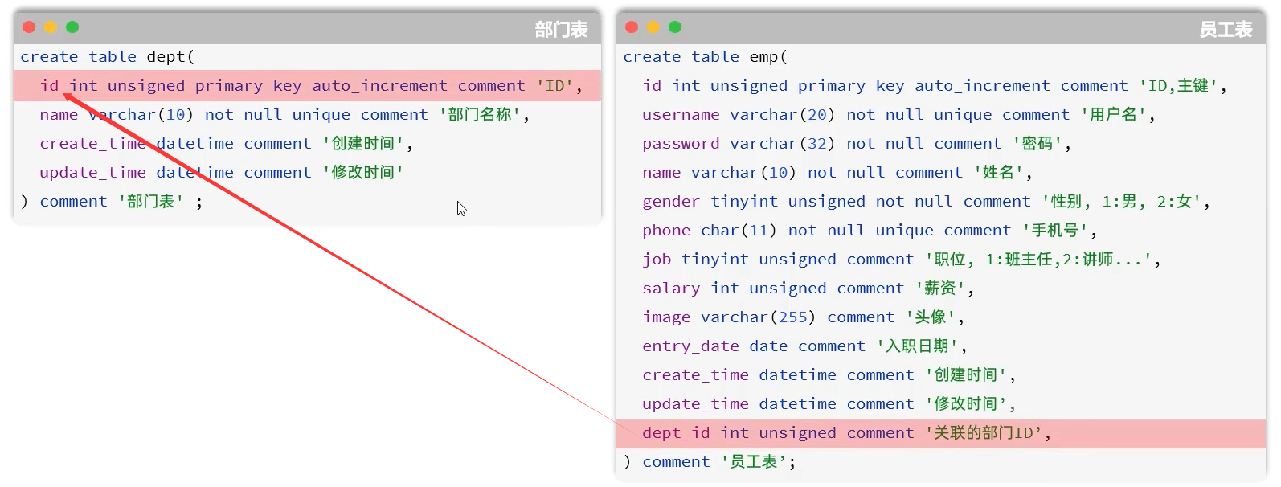Click the 'create table emp(' line

pyautogui.click(x=705, y=57)
